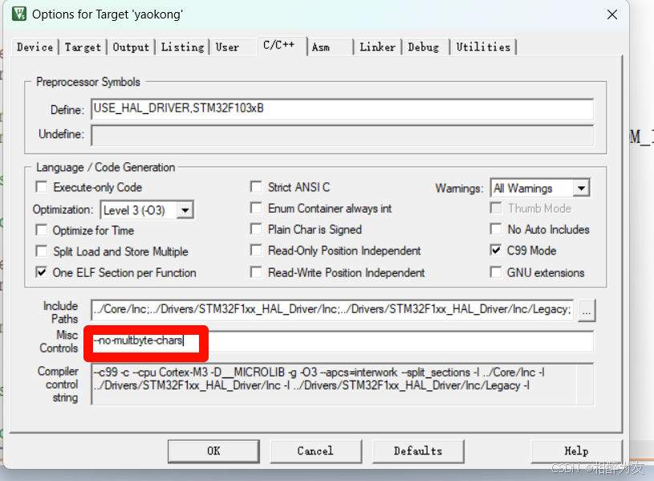Click the compiler control string scrollbar
The image size is (654, 481).
[585, 384]
